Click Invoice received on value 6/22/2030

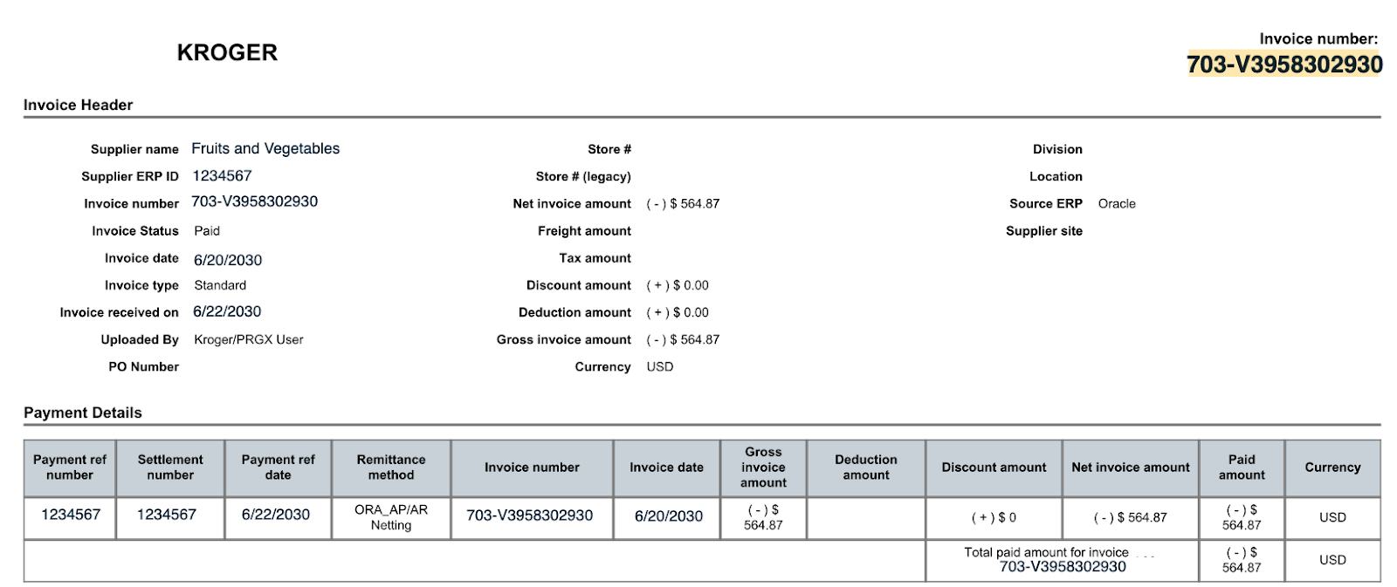[227, 311]
